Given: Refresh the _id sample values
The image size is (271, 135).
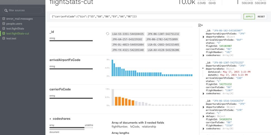Looking at the screenshot, I should [x=108, y=34].
